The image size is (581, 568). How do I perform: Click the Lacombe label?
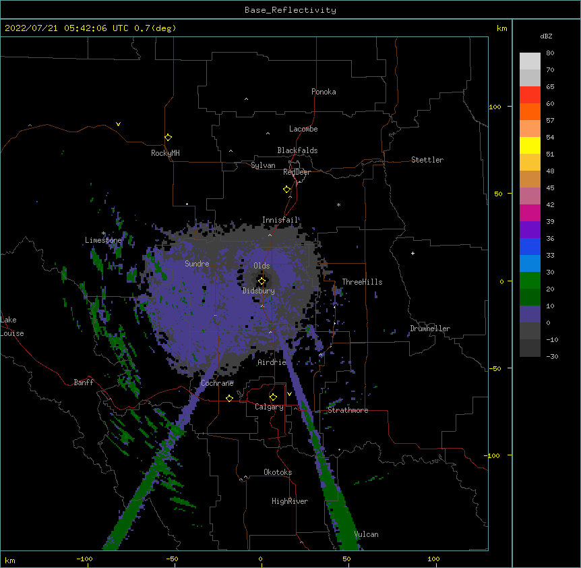point(303,129)
